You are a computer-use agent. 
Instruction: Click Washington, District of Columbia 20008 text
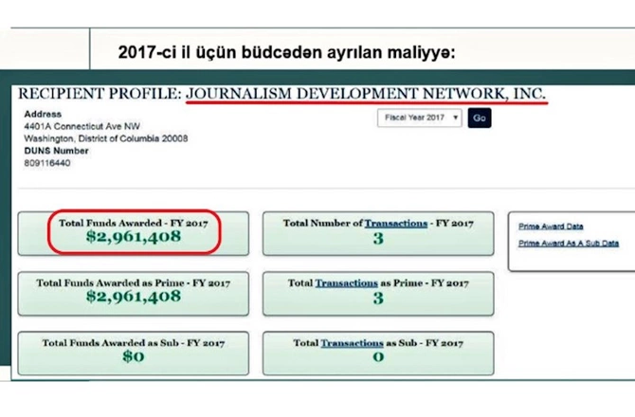pyautogui.click(x=106, y=138)
